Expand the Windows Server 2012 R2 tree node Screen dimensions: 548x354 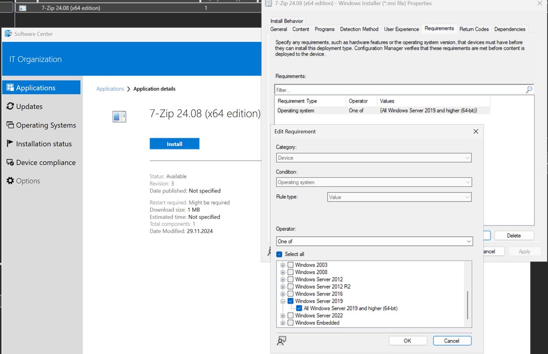click(283, 287)
